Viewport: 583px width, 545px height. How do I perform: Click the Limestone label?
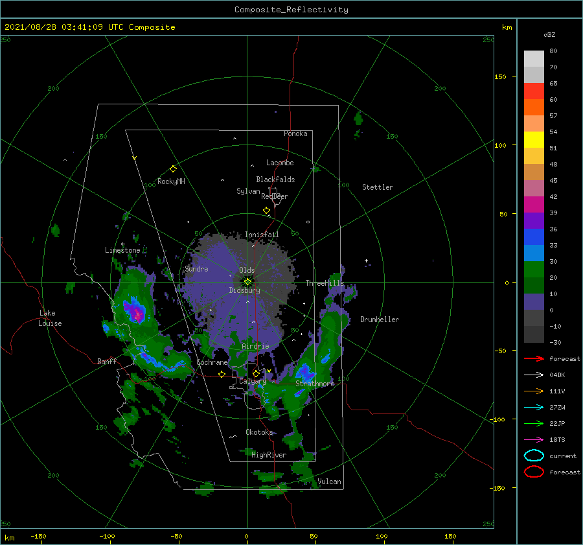pyautogui.click(x=122, y=250)
